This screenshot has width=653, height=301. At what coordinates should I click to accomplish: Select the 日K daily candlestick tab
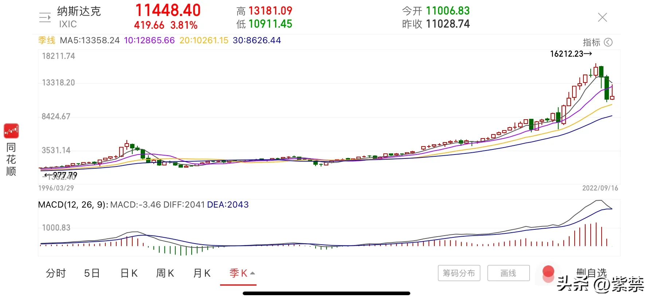coord(129,273)
